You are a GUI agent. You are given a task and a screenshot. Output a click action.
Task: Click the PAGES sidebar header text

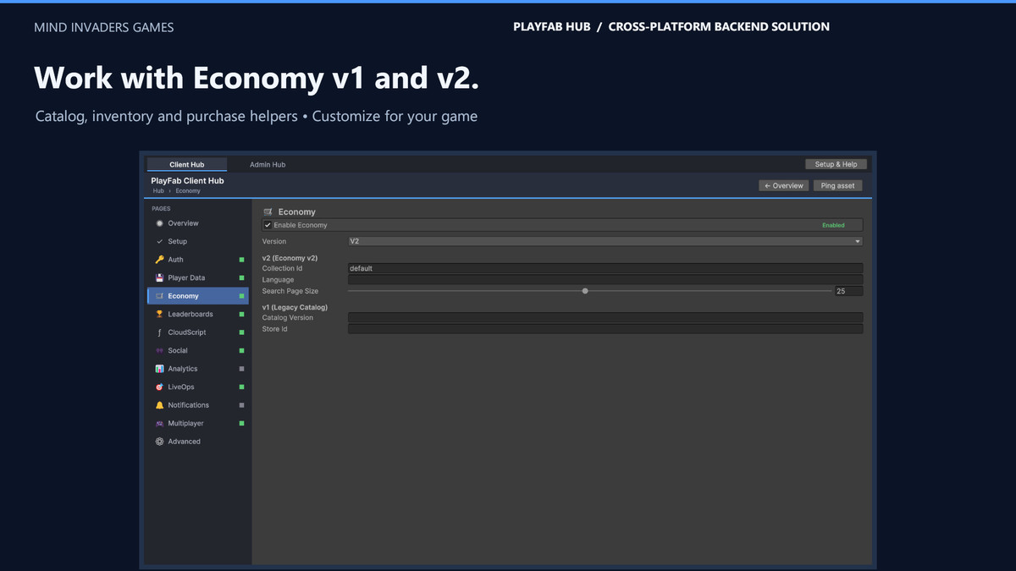point(161,208)
